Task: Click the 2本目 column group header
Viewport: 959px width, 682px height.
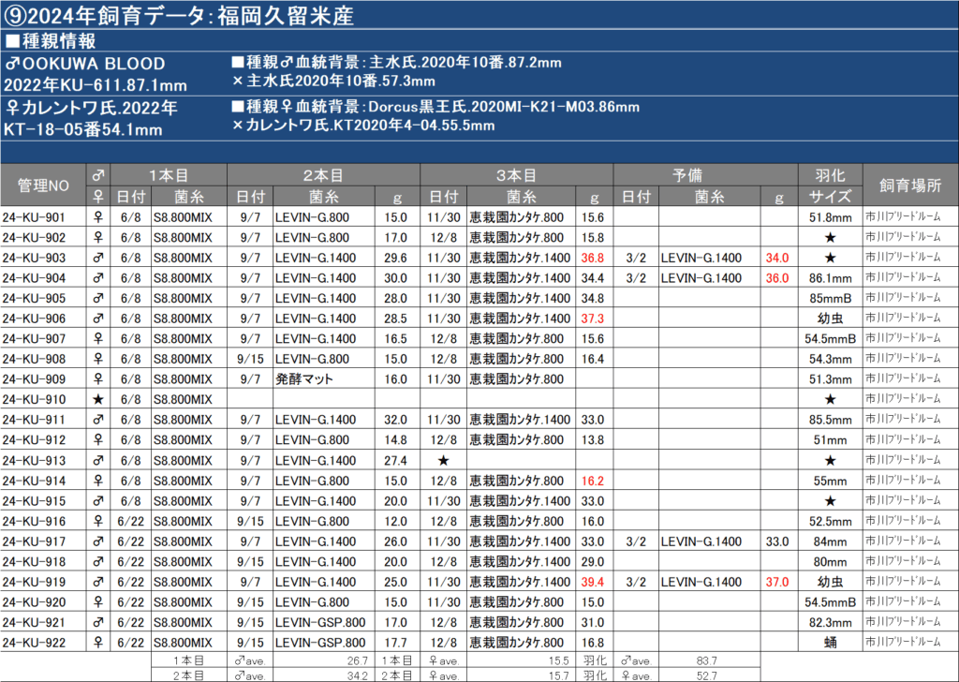Action: [324, 175]
